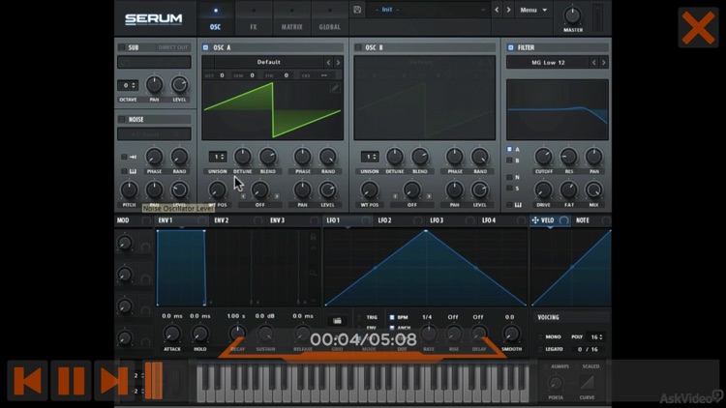Open filter type MG Low 12 menu
Screen dimensions: 726x408
(548, 63)
